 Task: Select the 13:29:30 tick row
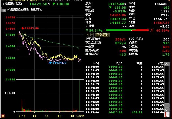pos(125,88)
